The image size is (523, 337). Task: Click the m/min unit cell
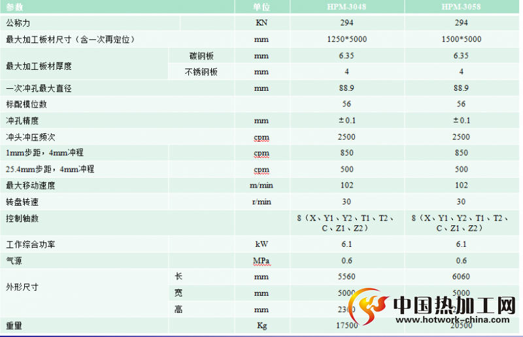pyautogui.click(x=261, y=185)
